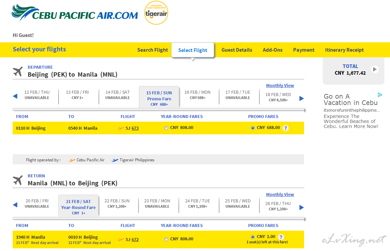This screenshot has height=251, width=390.
Task: Click total amount CNY 1,677.42
Action: (x=350, y=73)
